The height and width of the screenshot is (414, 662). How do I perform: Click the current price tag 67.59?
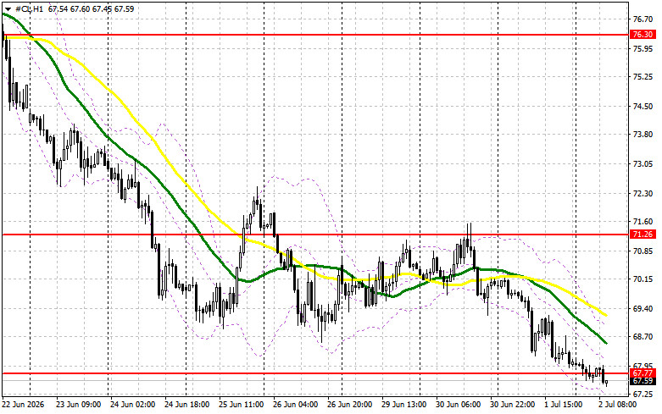point(643,381)
